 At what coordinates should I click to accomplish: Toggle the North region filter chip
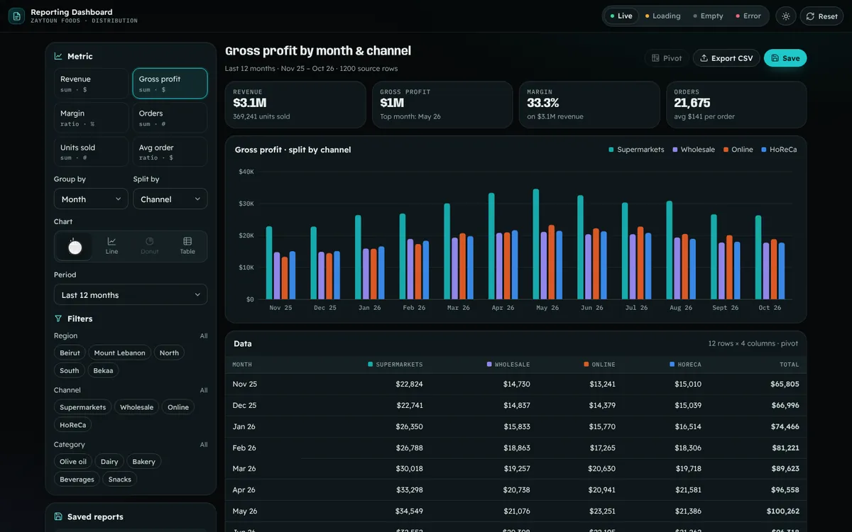(169, 353)
